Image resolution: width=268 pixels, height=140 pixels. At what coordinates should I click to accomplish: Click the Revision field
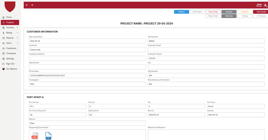pyautogui.click(x=117, y=106)
